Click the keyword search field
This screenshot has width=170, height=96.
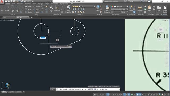[x=114, y=1]
